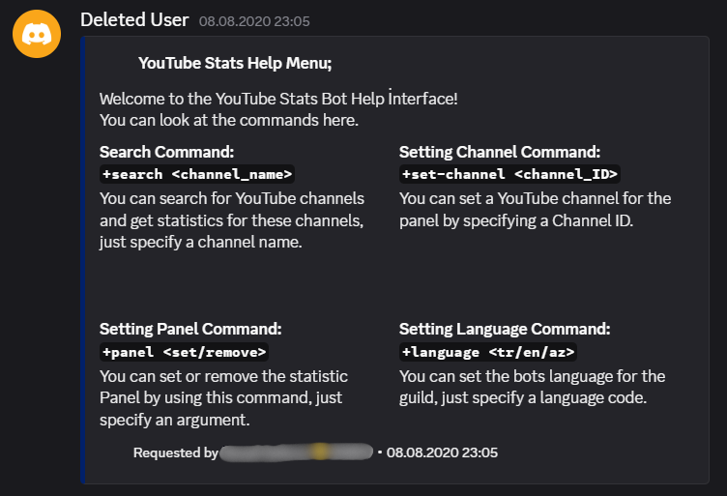Image resolution: width=727 pixels, height=496 pixels.
Task: Click the message timestamp 08.08.2020 23:05
Action: click(x=254, y=21)
